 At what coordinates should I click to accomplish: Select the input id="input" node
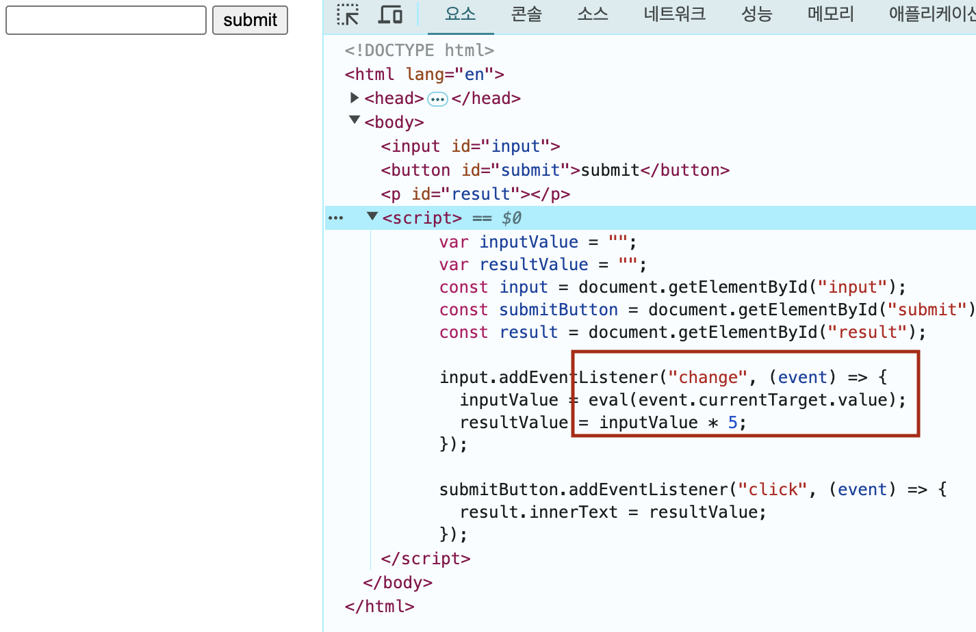[x=470, y=146]
